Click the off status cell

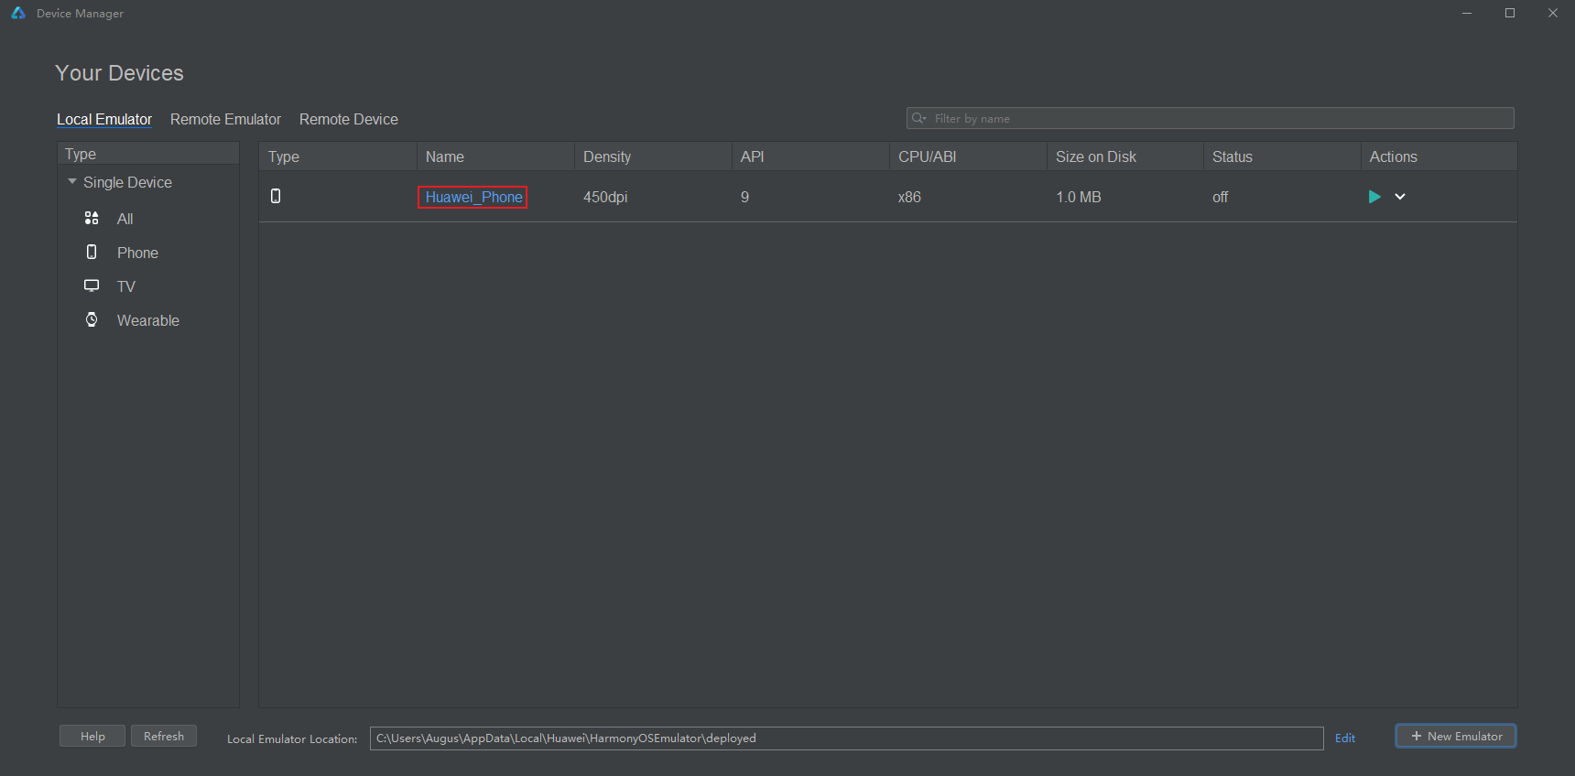tap(1220, 197)
